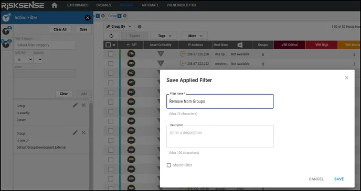Click criticality triangle in 208.67.220.220 row
This screenshot has width=361, height=191.
pyautogui.click(x=161, y=54)
